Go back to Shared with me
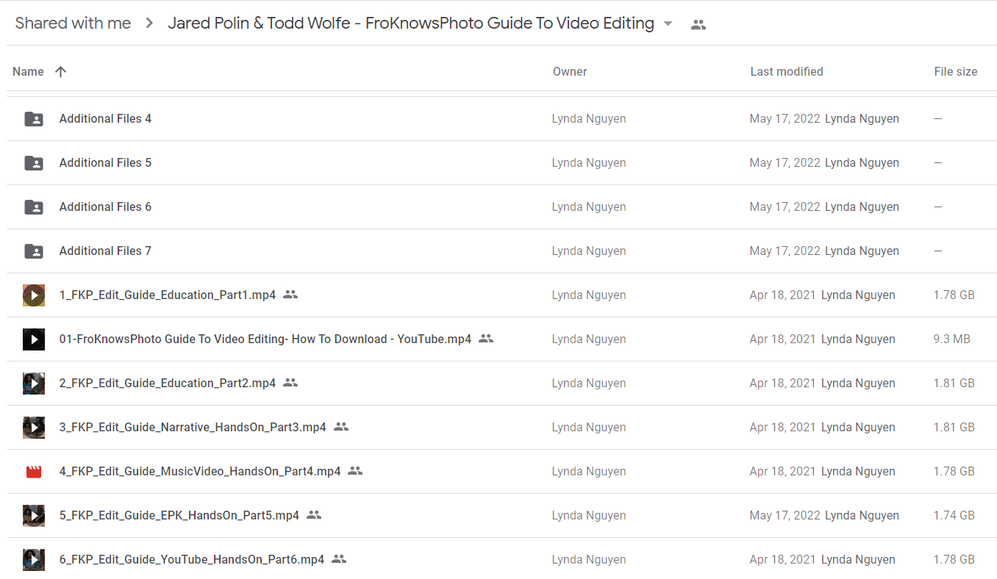Image resolution: width=997 pixels, height=579 pixels. [x=73, y=24]
